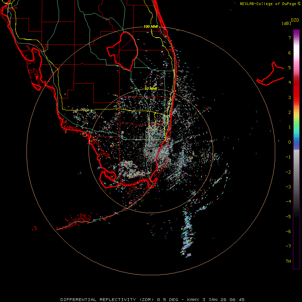Click the 0.5 DEG elevation text
The image size is (302, 302).
167,300
